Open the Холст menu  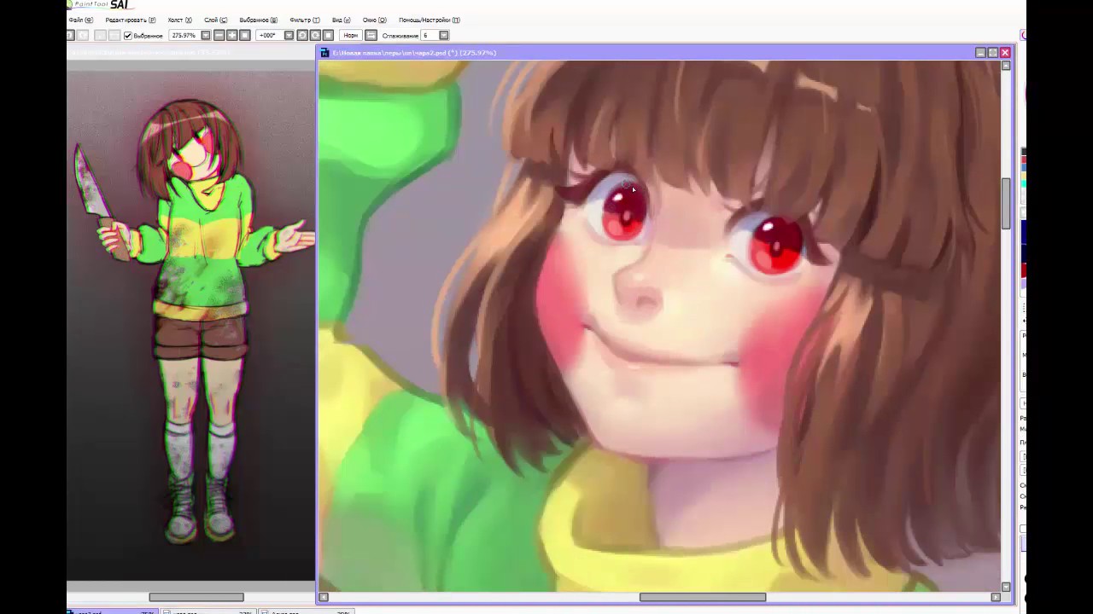tap(180, 20)
